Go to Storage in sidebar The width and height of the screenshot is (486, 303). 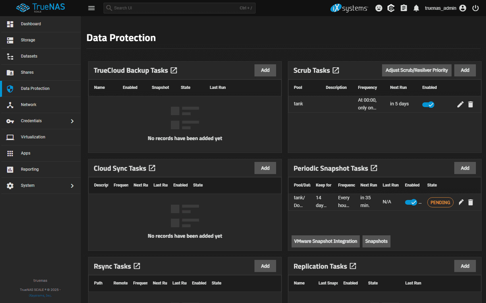[x=40, y=40]
